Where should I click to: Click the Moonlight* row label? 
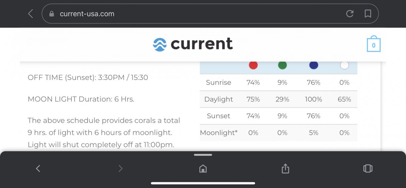219,133
